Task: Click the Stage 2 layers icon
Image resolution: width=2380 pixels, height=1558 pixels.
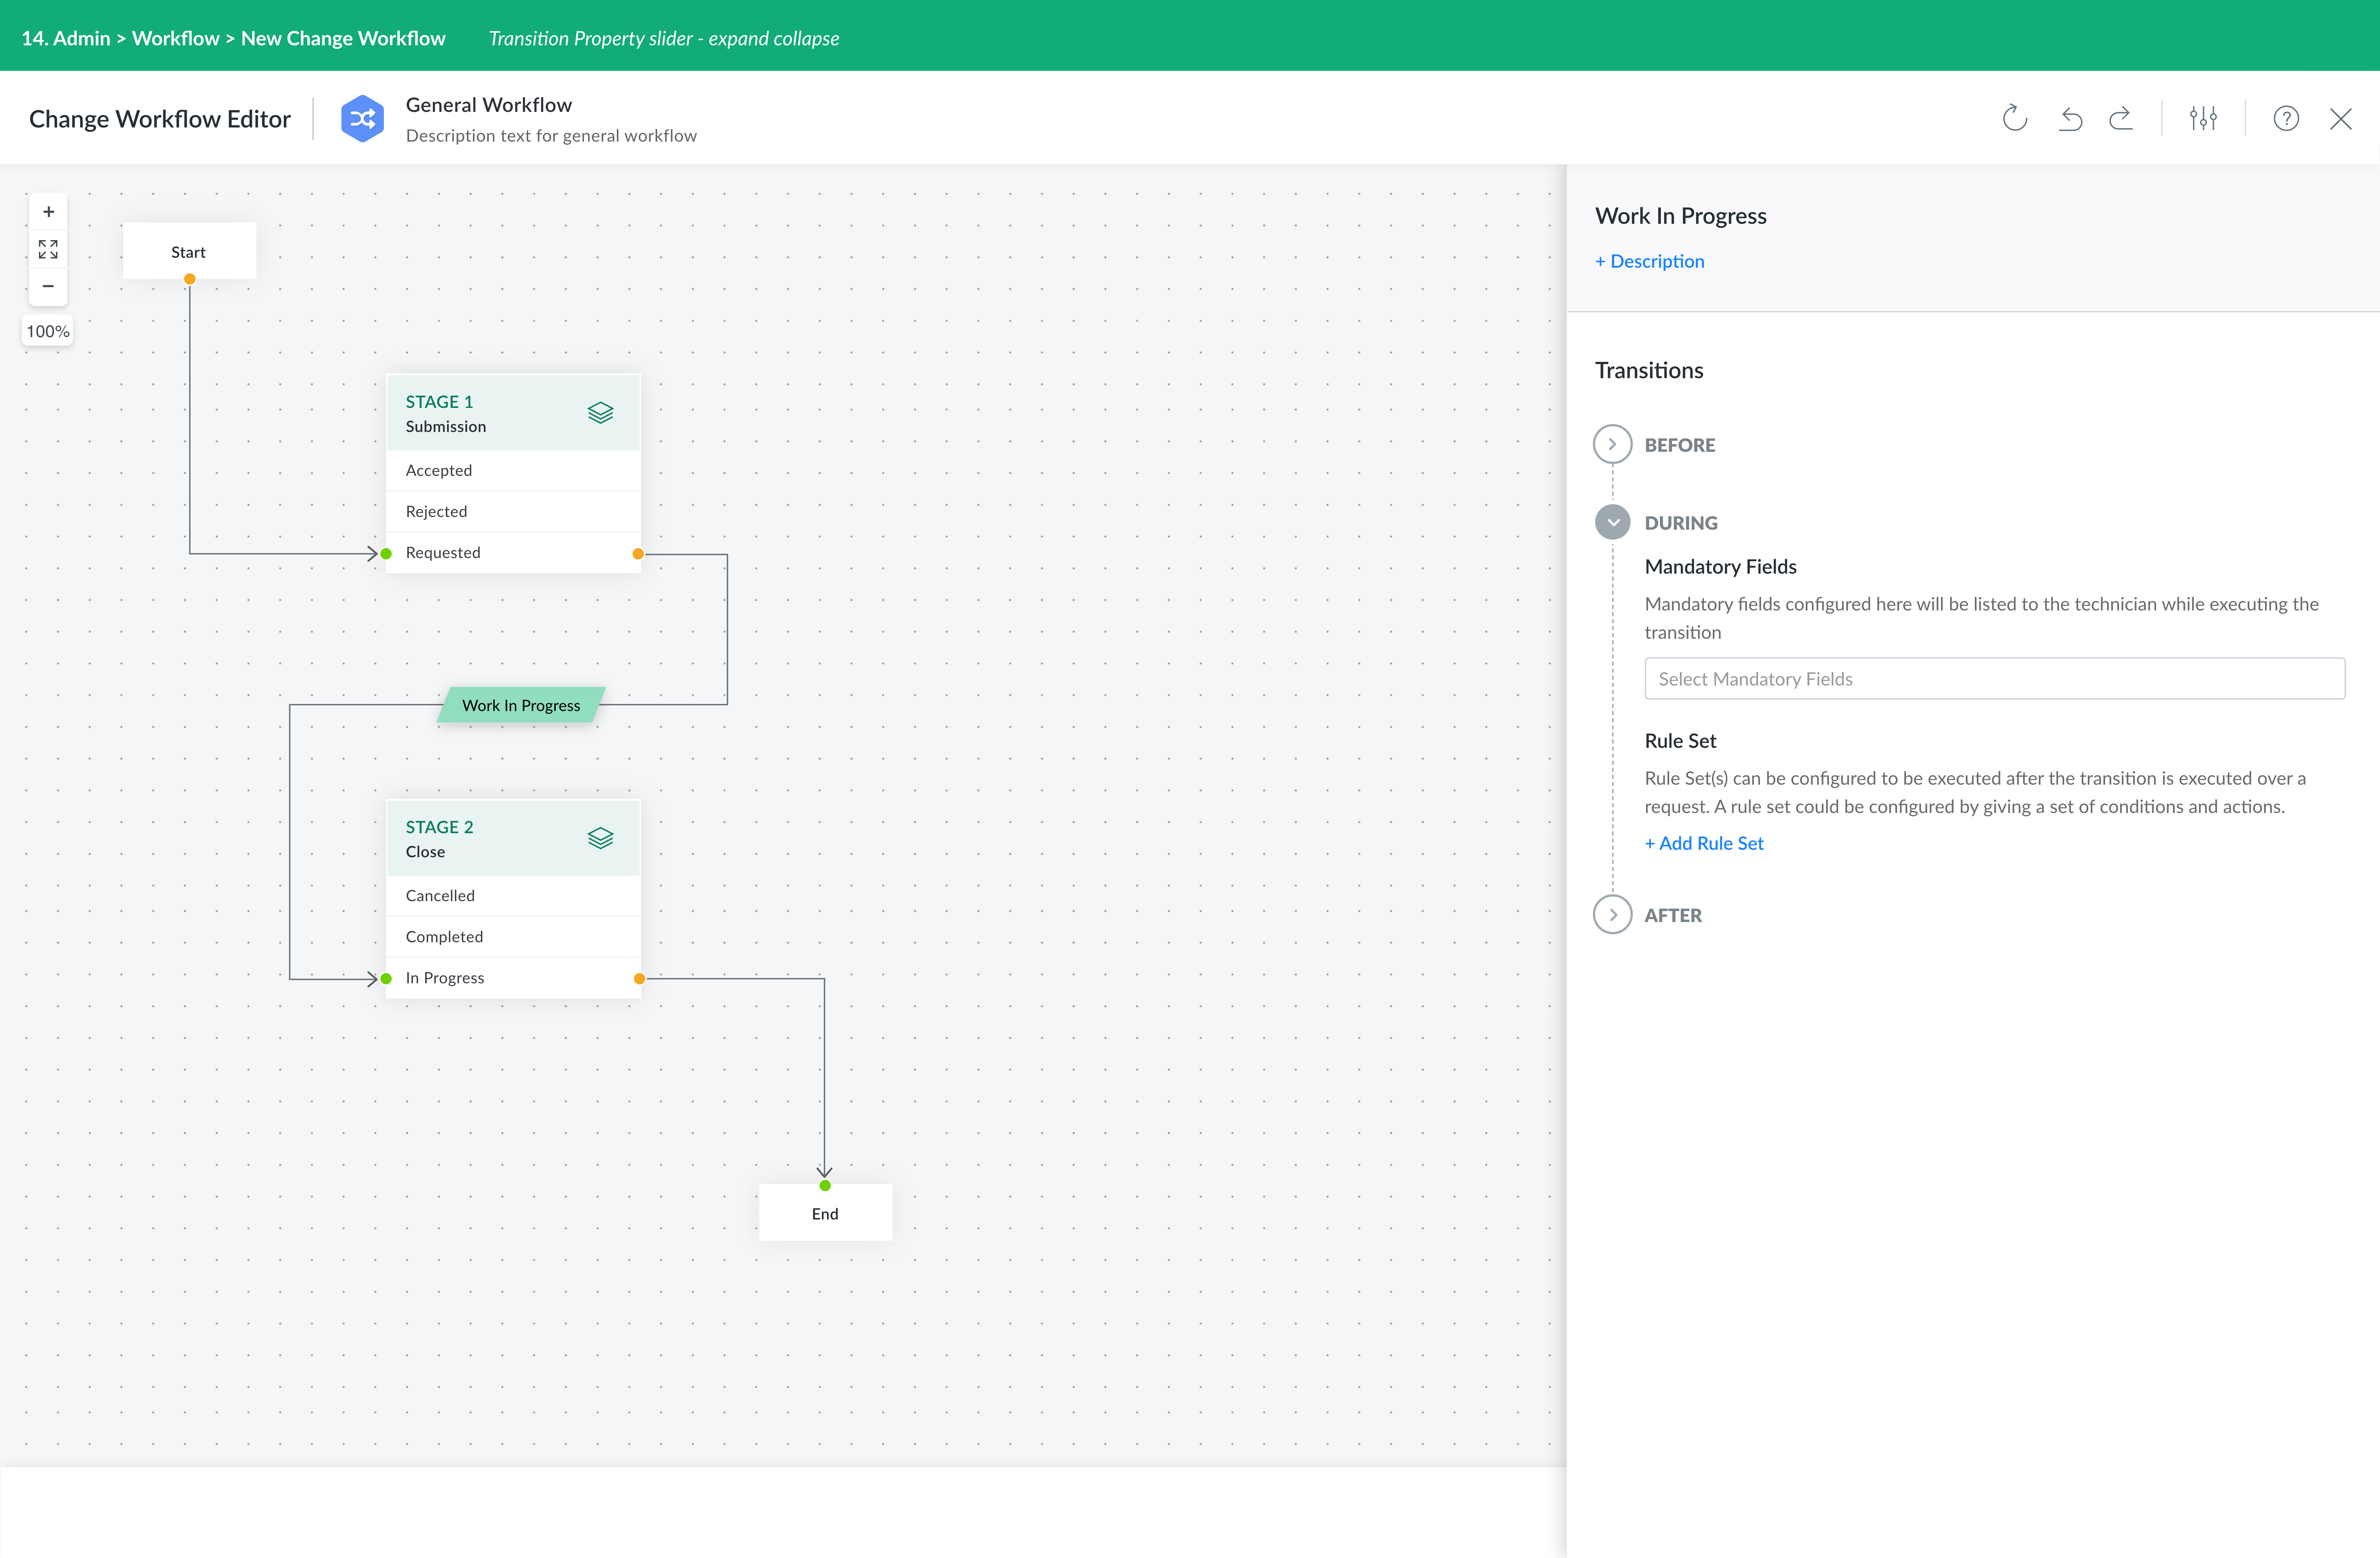Action: coord(600,838)
